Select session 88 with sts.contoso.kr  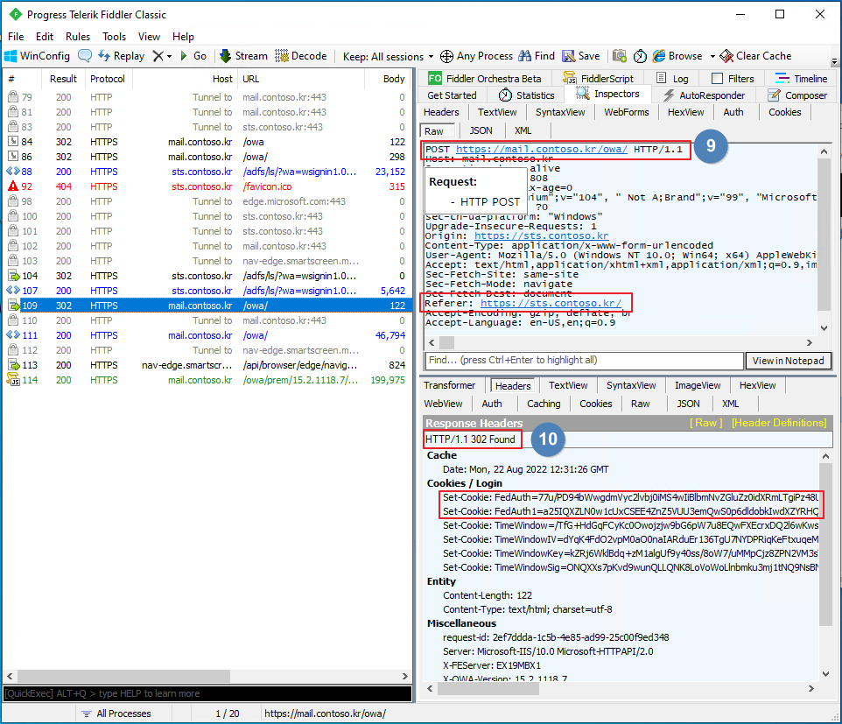point(207,172)
